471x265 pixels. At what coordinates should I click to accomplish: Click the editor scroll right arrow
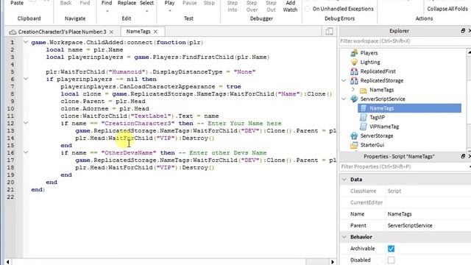(332, 262)
